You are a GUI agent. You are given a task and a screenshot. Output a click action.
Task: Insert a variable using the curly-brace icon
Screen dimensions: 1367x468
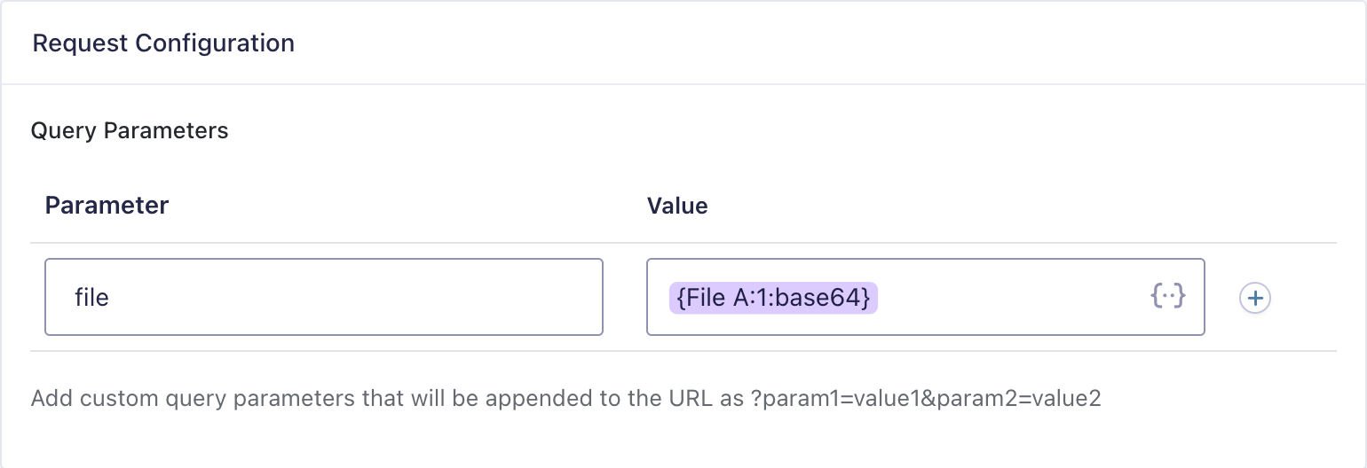pos(1168,298)
